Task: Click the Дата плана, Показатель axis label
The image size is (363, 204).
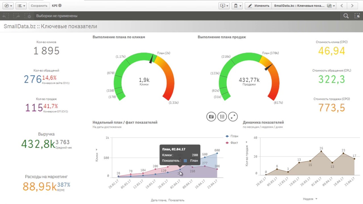Action: coord(168,200)
